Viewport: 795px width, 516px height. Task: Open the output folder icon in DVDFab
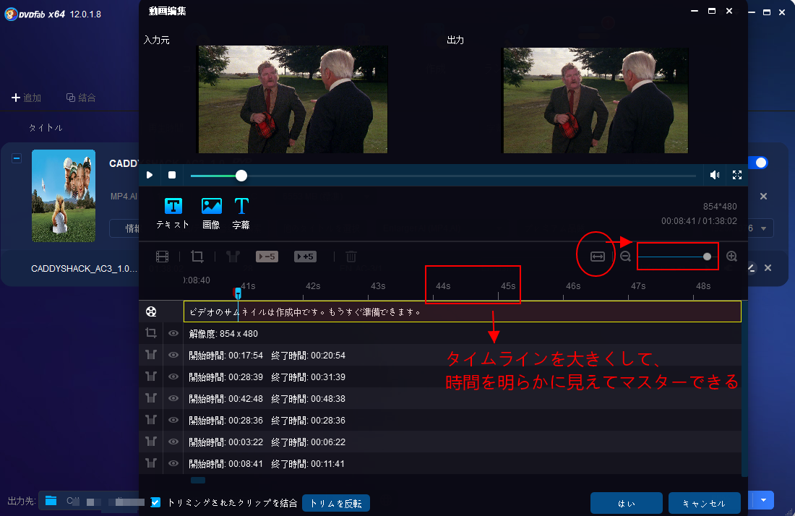pyautogui.click(x=51, y=501)
